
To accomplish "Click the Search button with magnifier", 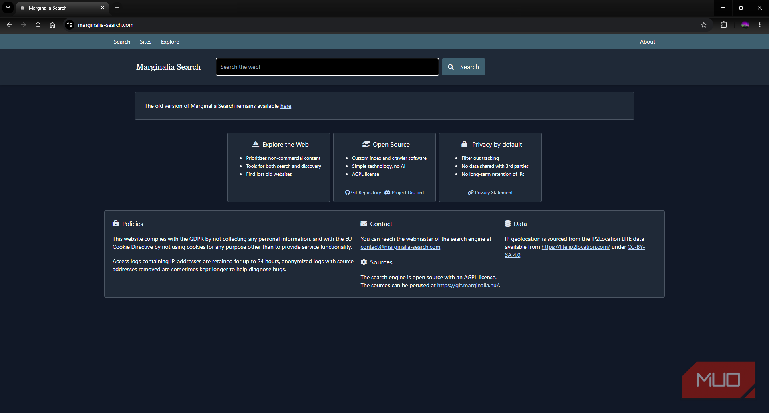I will [463, 67].
